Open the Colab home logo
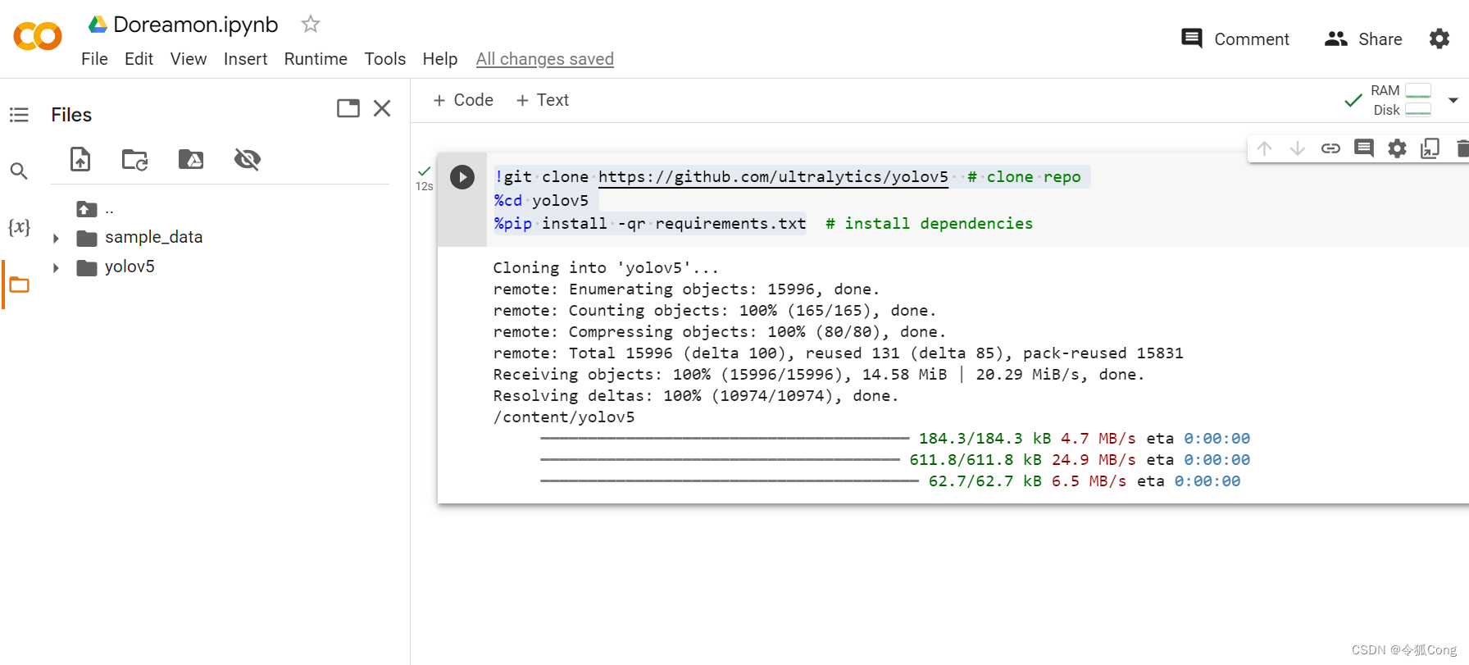This screenshot has width=1469, height=665. pos(38,36)
